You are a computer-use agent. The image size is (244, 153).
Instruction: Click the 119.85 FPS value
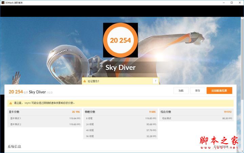(x=151, y=118)
